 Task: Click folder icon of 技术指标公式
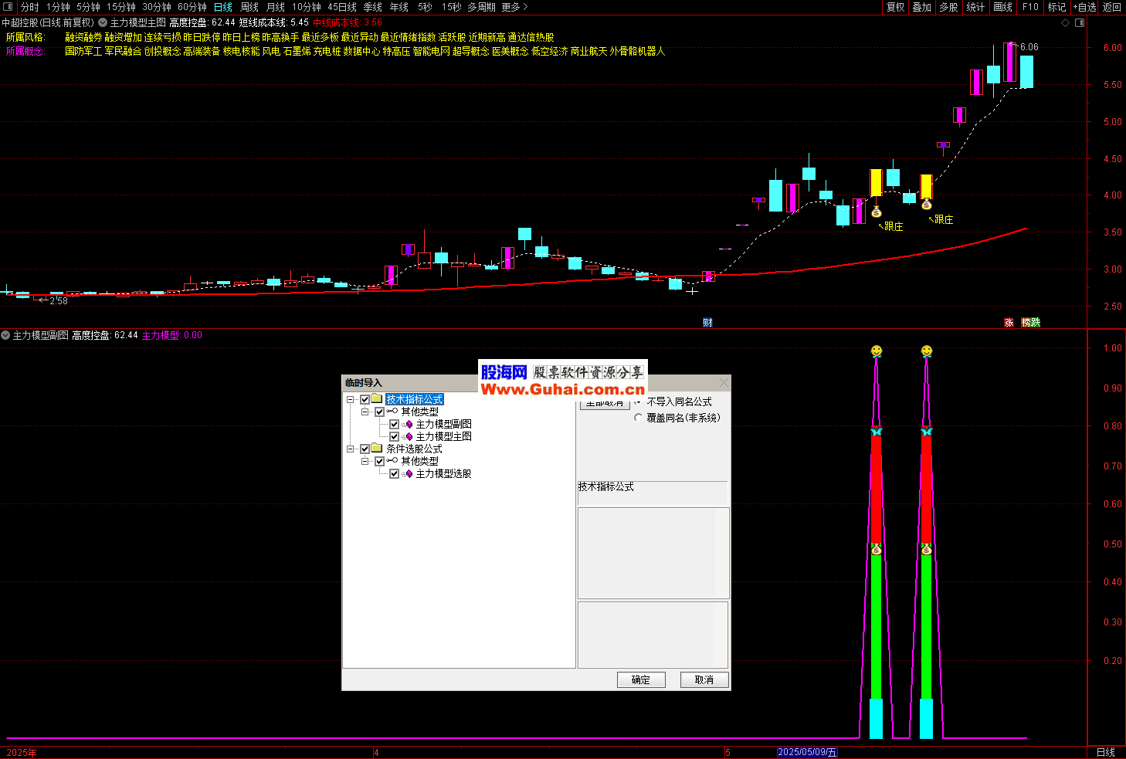click(377, 399)
